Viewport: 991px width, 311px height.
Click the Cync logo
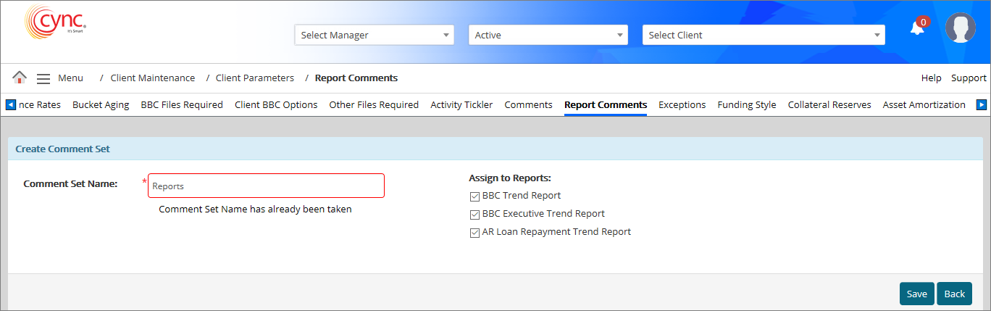(x=55, y=22)
